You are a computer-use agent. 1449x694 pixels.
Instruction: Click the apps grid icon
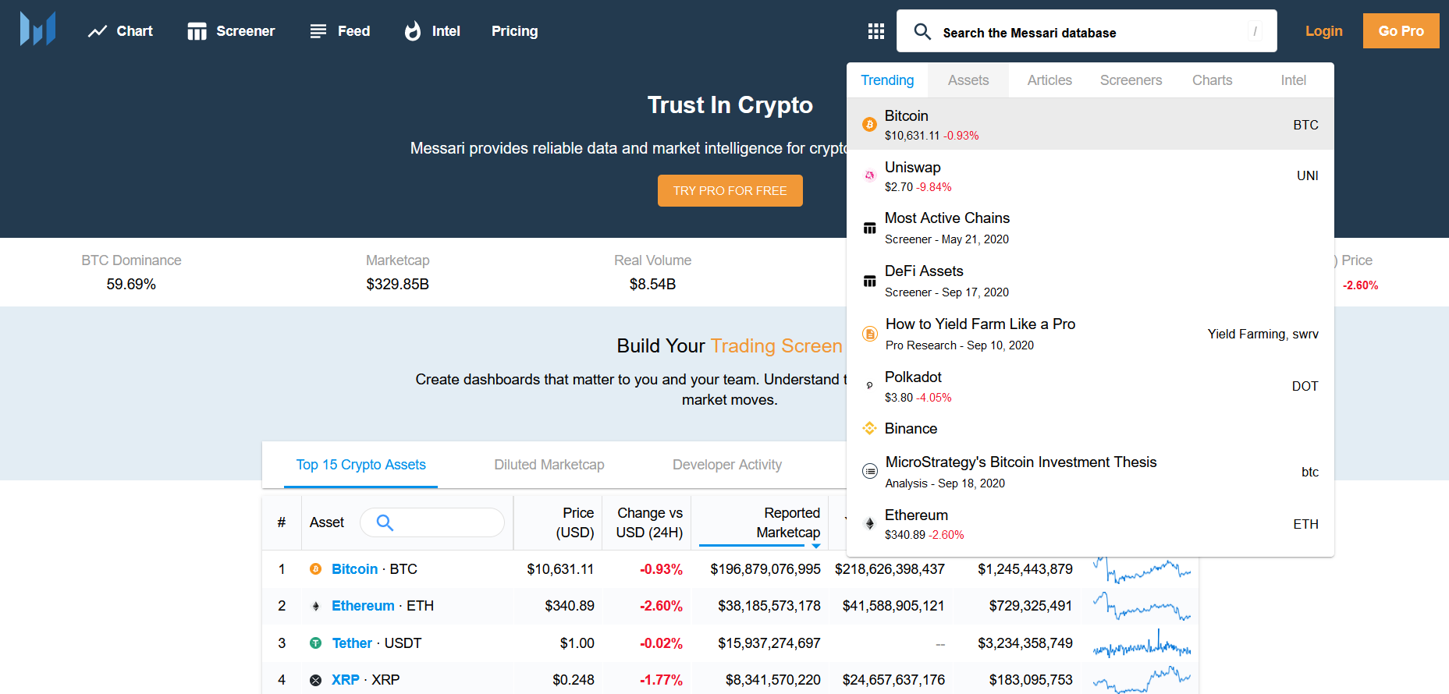[x=876, y=31]
